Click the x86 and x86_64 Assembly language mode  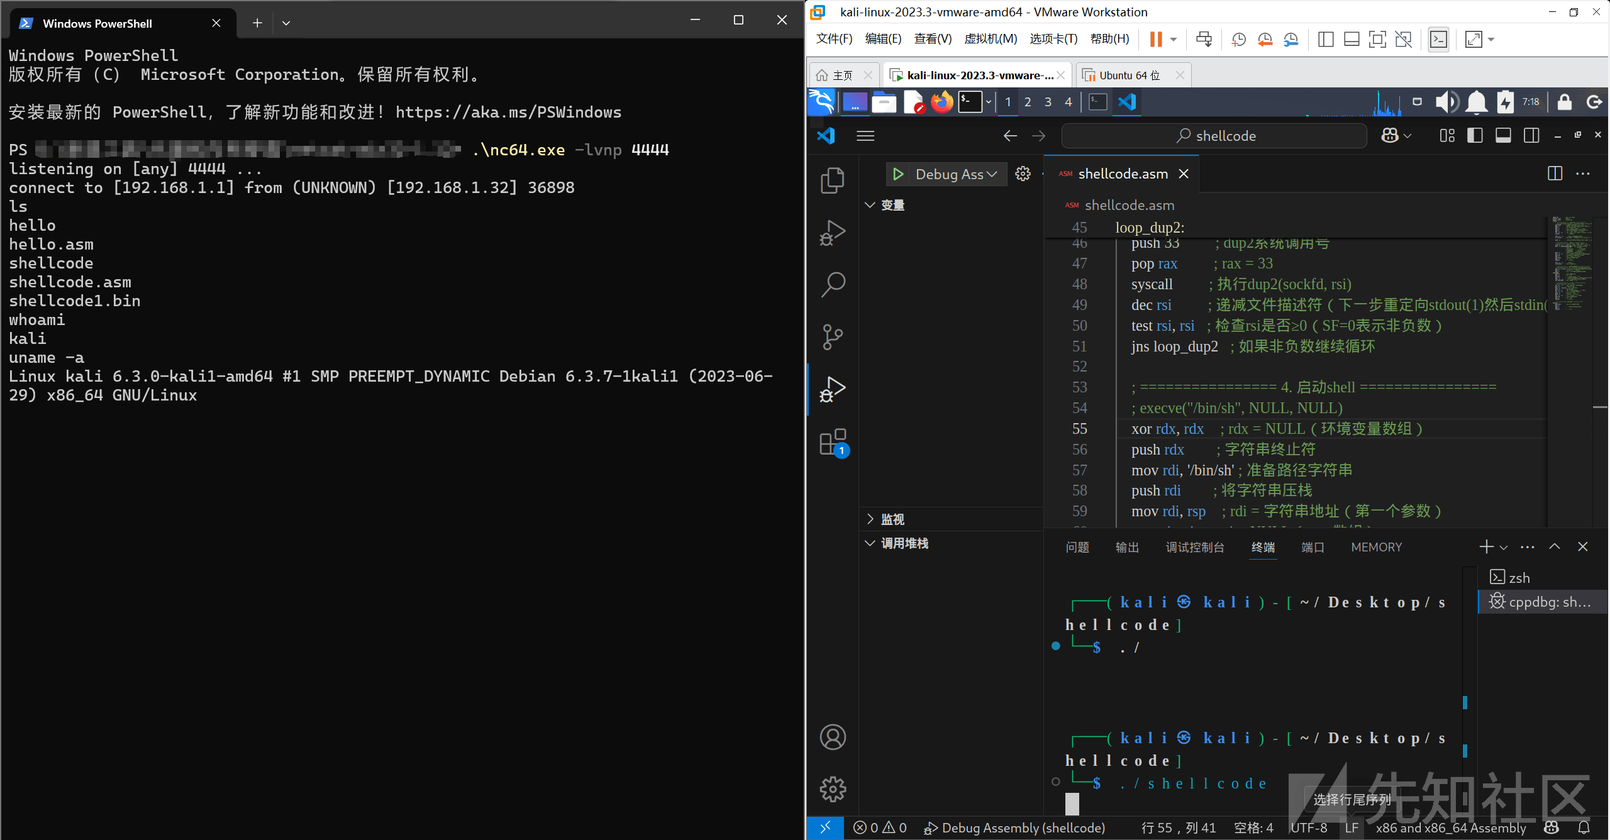tap(1450, 828)
